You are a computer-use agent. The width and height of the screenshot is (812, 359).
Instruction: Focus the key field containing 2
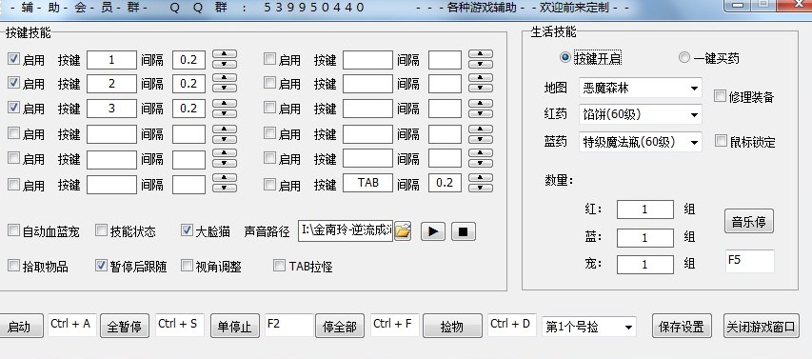[x=112, y=84]
